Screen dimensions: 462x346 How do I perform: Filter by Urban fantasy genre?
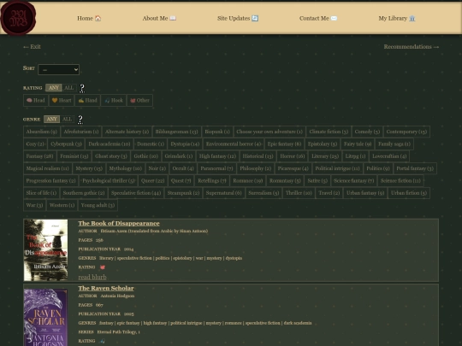point(365,193)
